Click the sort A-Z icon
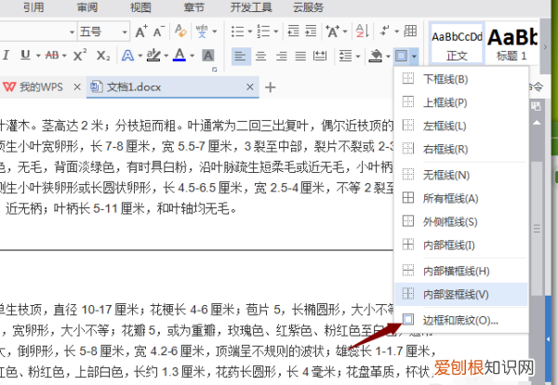 [x=363, y=32]
